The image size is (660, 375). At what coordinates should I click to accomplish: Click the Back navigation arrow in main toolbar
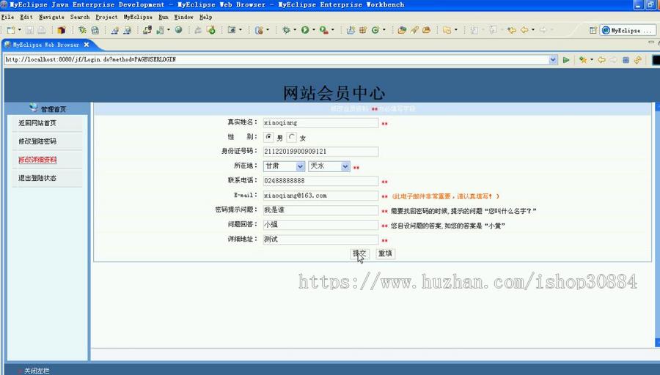pos(524,30)
